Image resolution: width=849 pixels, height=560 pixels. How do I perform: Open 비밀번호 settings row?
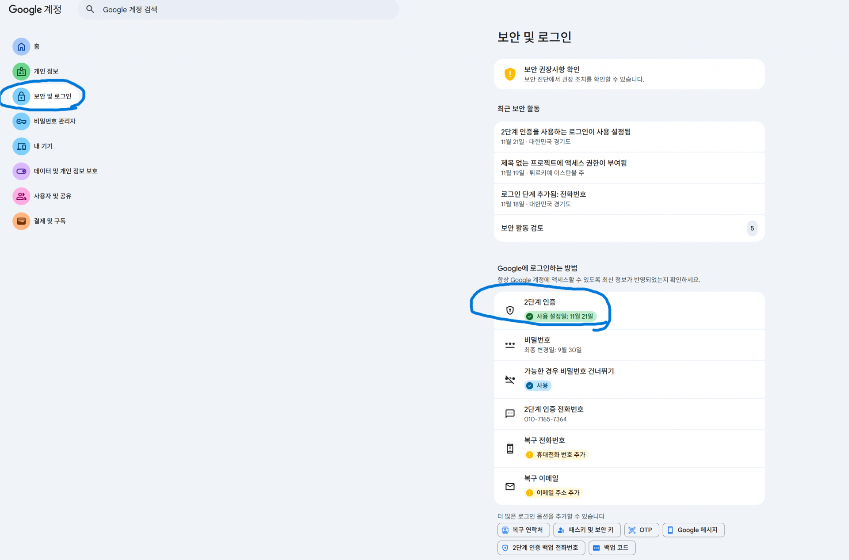click(629, 345)
